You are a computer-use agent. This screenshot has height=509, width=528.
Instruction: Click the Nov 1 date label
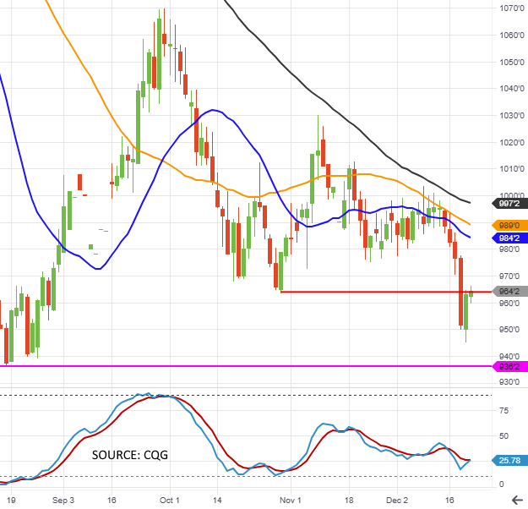[x=291, y=501]
